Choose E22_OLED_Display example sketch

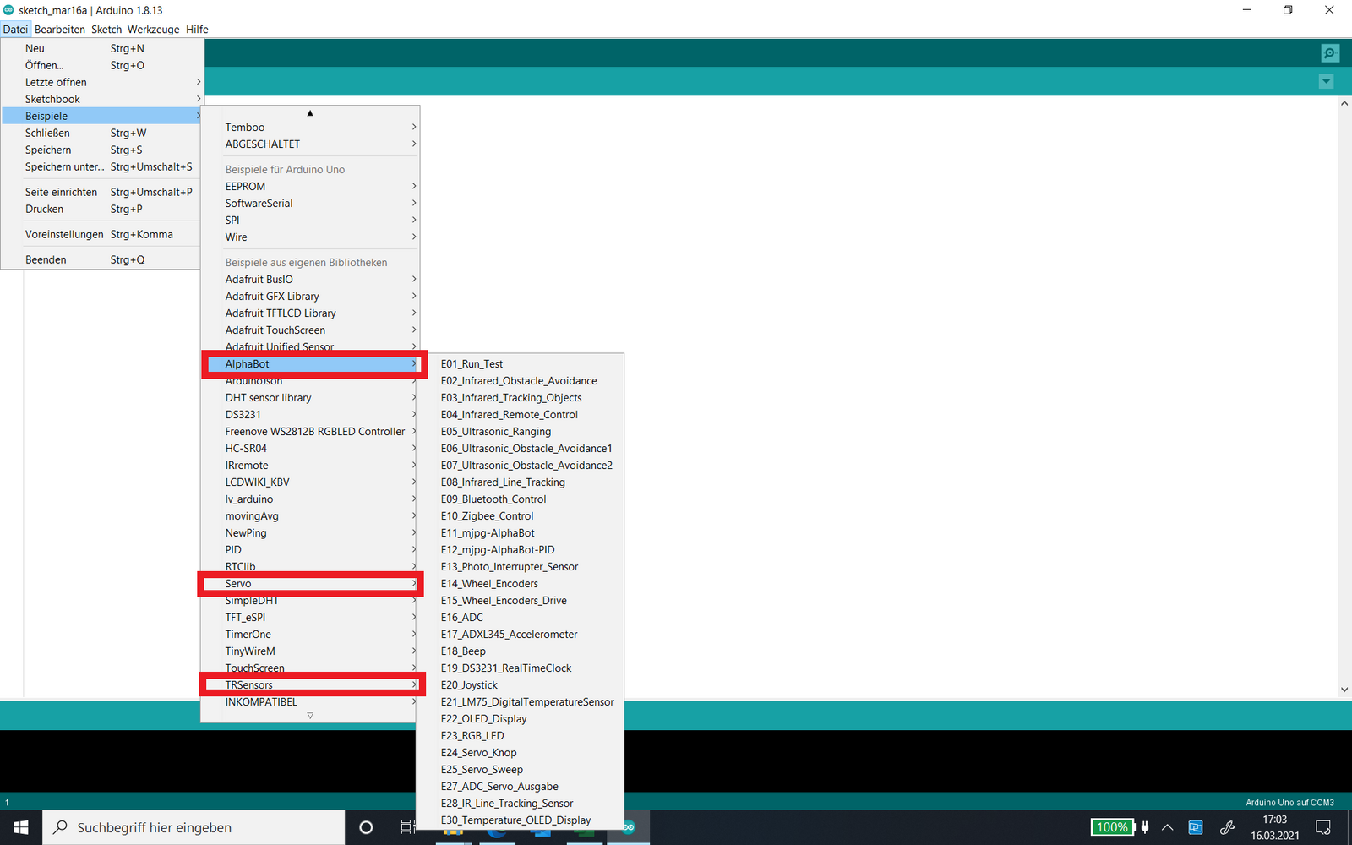click(x=483, y=719)
